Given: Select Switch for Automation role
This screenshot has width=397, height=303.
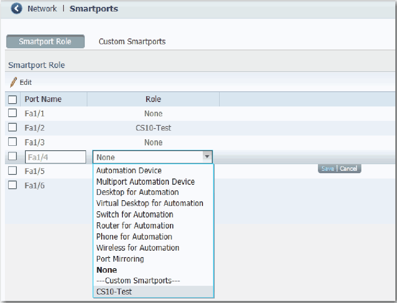Looking at the screenshot, I should [134, 215].
